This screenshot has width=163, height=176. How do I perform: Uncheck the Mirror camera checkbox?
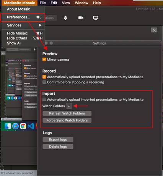44,60
